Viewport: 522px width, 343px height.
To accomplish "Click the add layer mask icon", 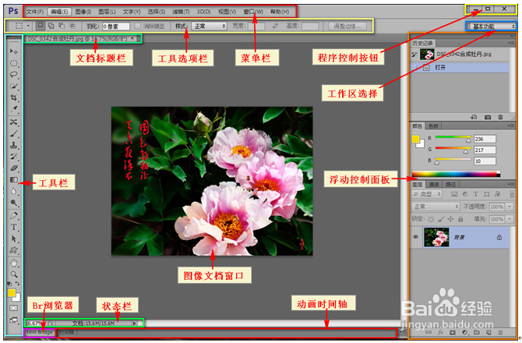I will 453,332.
